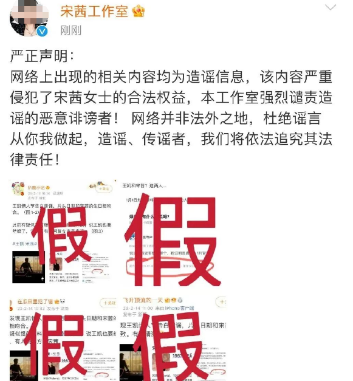Screen dimensions: 353x381
Task: Open the 宋茜工作室 username link
Action: coord(94,11)
